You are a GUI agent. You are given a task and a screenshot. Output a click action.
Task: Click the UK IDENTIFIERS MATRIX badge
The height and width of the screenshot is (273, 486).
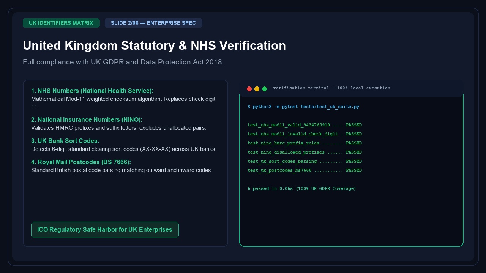[61, 23]
